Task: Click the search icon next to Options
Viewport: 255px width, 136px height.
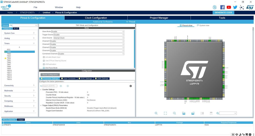Action: click(x=11, y=25)
